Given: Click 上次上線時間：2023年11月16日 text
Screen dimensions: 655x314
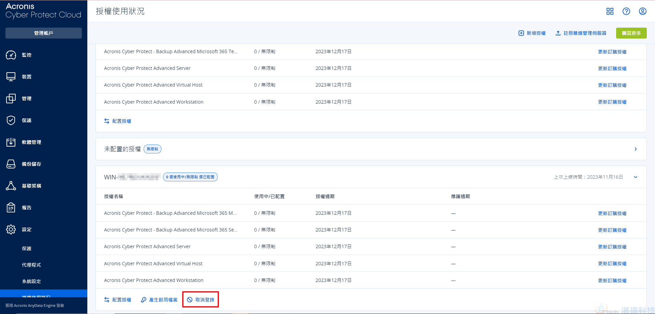Looking at the screenshot, I should [x=588, y=177].
